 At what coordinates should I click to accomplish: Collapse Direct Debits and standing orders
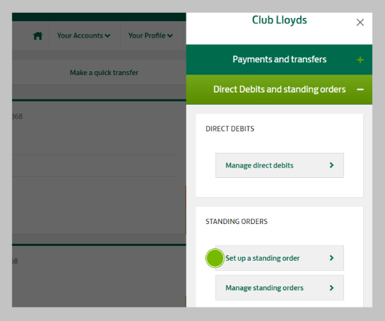pyautogui.click(x=279, y=90)
